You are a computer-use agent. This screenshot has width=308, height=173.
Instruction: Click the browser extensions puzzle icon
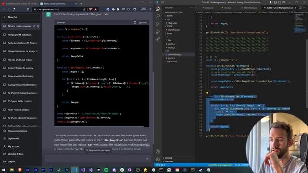(118, 9)
